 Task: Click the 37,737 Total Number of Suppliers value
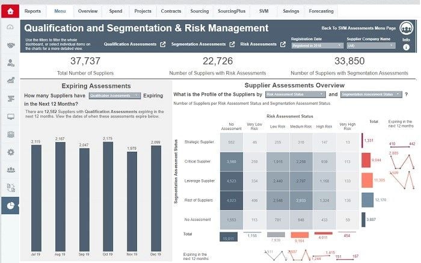[x=85, y=61]
